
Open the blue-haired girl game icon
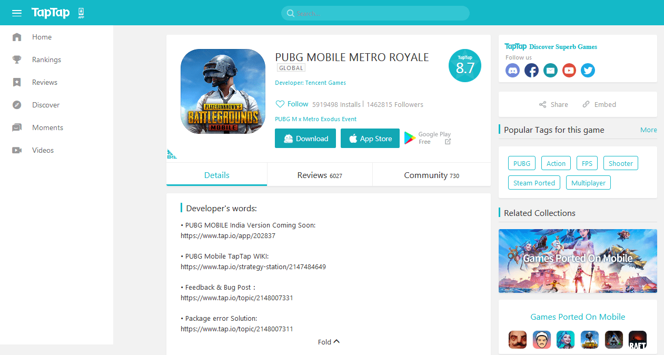[566, 340]
